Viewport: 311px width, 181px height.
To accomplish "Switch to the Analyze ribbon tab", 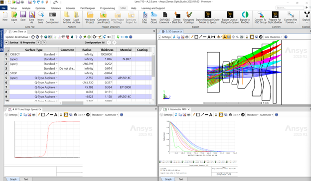I will coord(26,8).
